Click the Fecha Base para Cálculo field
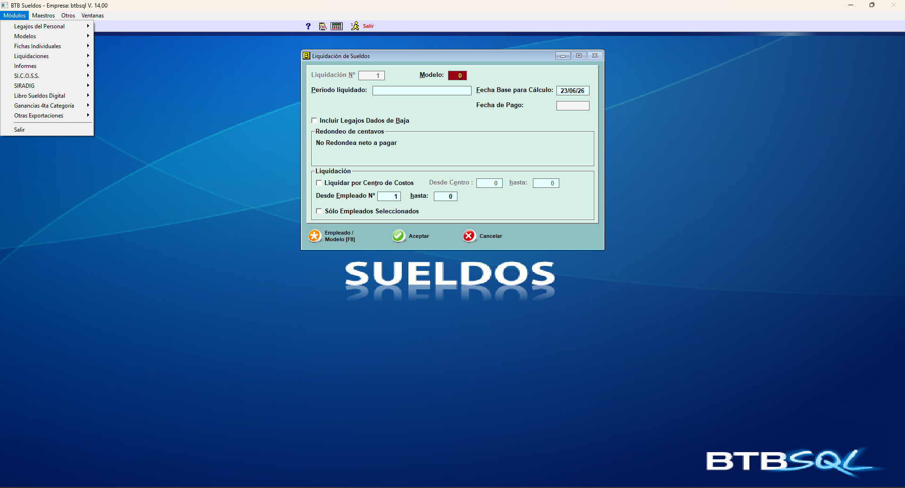The height and width of the screenshot is (488, 905). [573, 91]
